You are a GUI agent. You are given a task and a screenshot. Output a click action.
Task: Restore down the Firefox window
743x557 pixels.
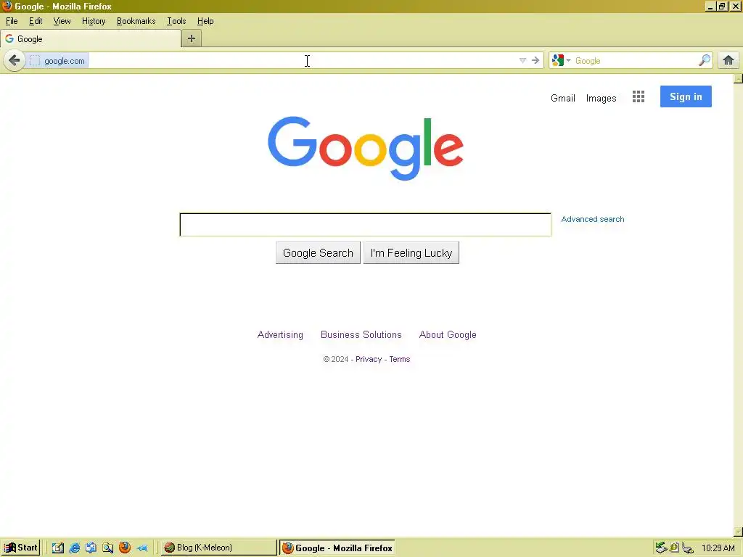coord(722,7)
